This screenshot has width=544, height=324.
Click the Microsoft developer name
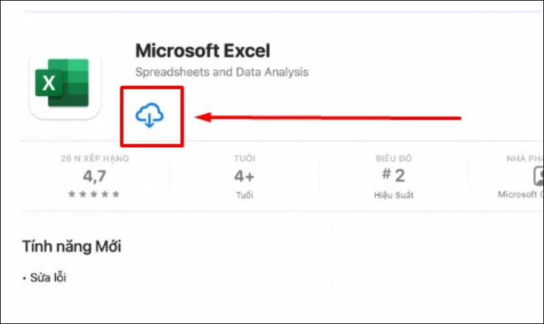pos(521,194)
